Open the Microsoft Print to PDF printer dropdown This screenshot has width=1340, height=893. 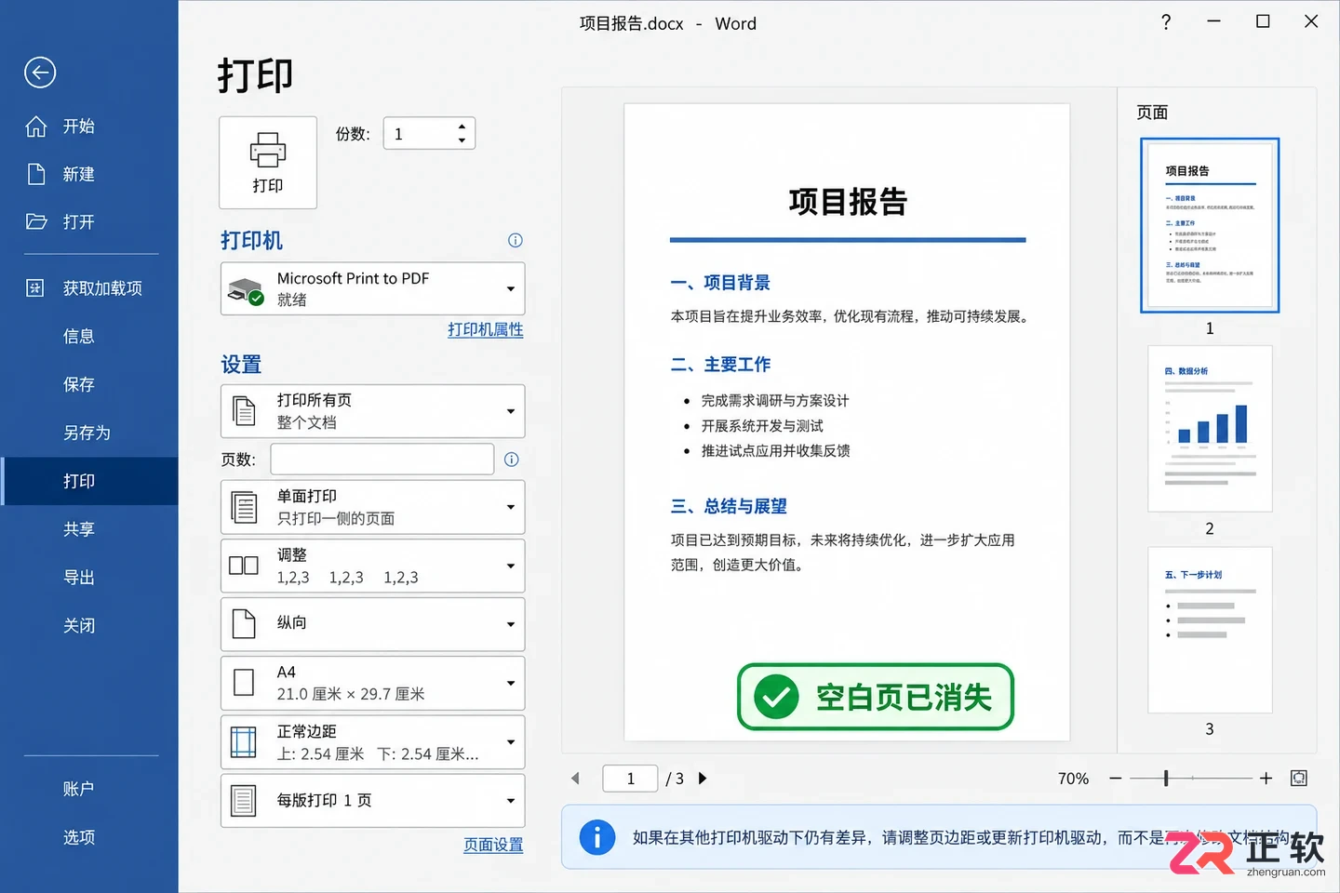pos(372,288)
